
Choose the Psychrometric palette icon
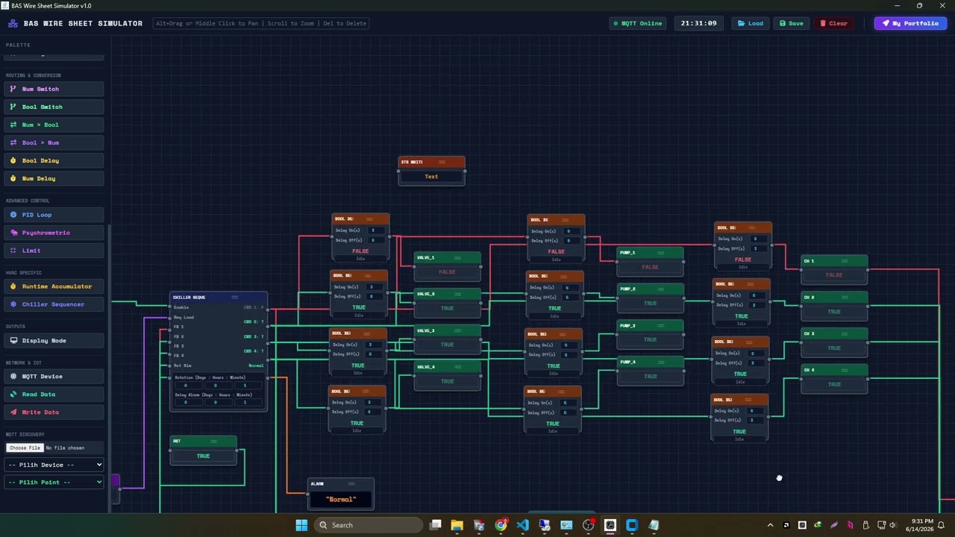click(x=13, y=233)
